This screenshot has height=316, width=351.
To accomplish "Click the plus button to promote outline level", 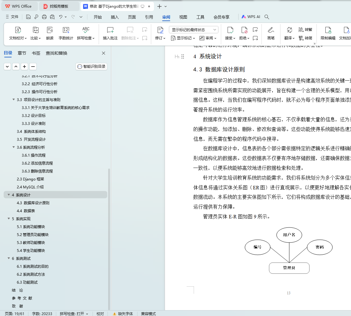I will [x=24, y=67].
